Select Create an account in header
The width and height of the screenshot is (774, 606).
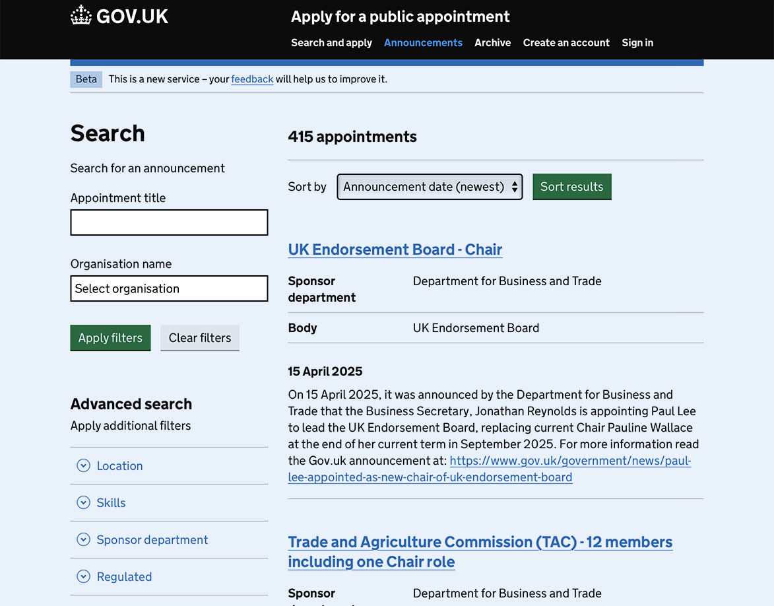click(x=566, y=43)
